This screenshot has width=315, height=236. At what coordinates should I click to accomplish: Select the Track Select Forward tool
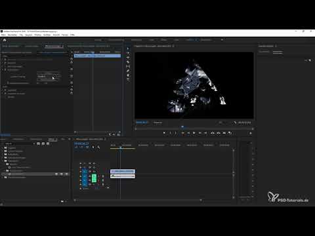coord(128,53)
